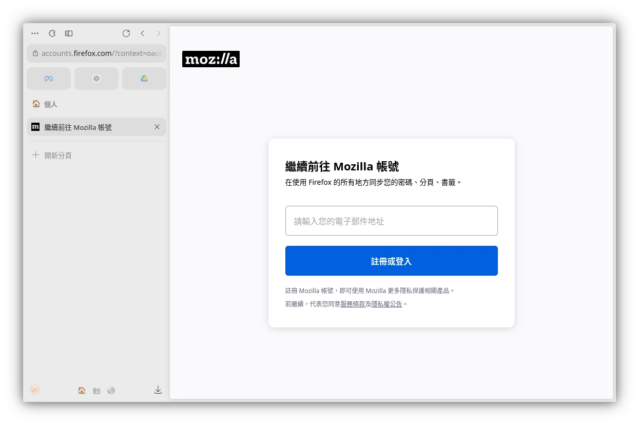Switch to the house emoji workspace
This screenshot has height=425, width=639.
pyautogui.click(x=82, y=391)
